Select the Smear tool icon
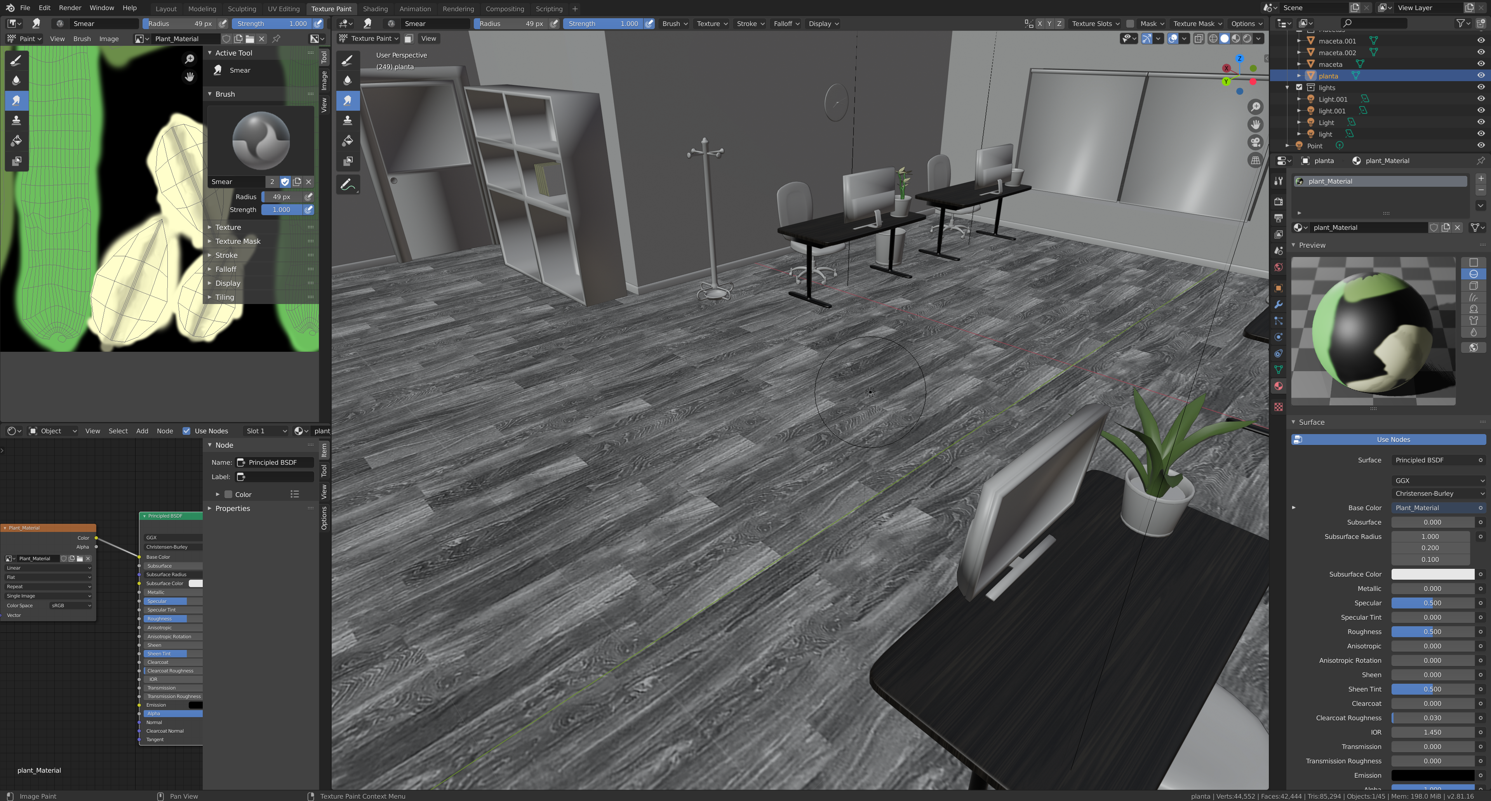 [16, 100]
